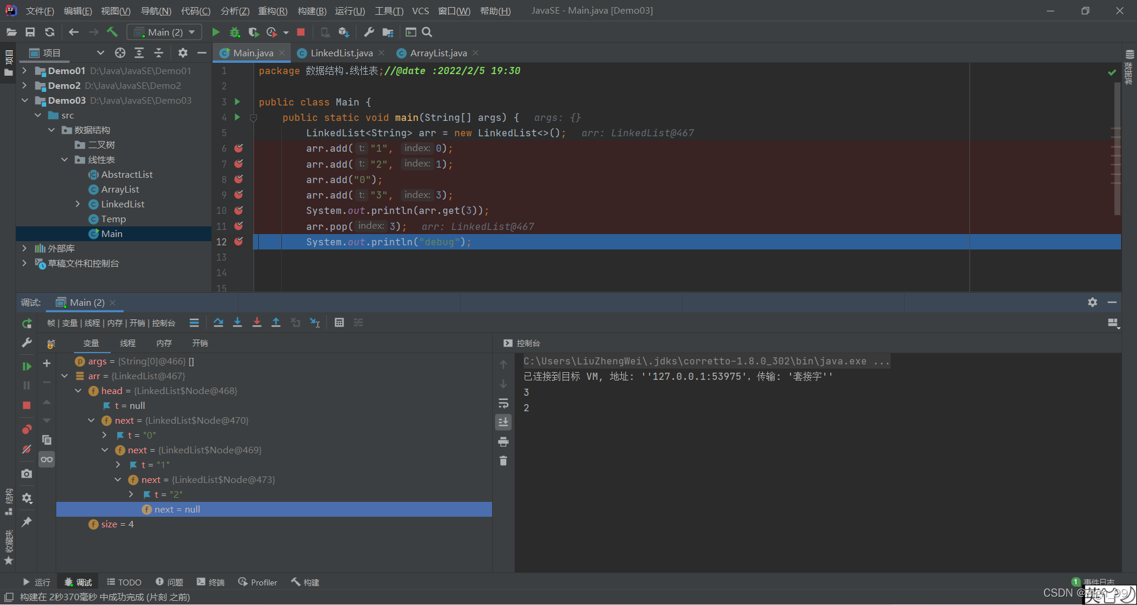Image resolution: width=1137 pixels, height=605 pixels.
Task: Add new watch with plus icon
Action: [x=47, y=363]
